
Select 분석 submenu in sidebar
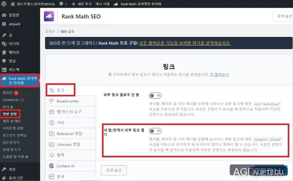(x=8, y=107)
